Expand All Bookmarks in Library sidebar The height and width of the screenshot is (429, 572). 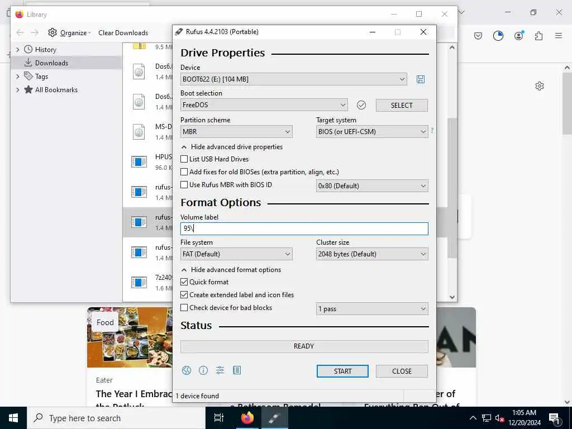pos(17,90)
